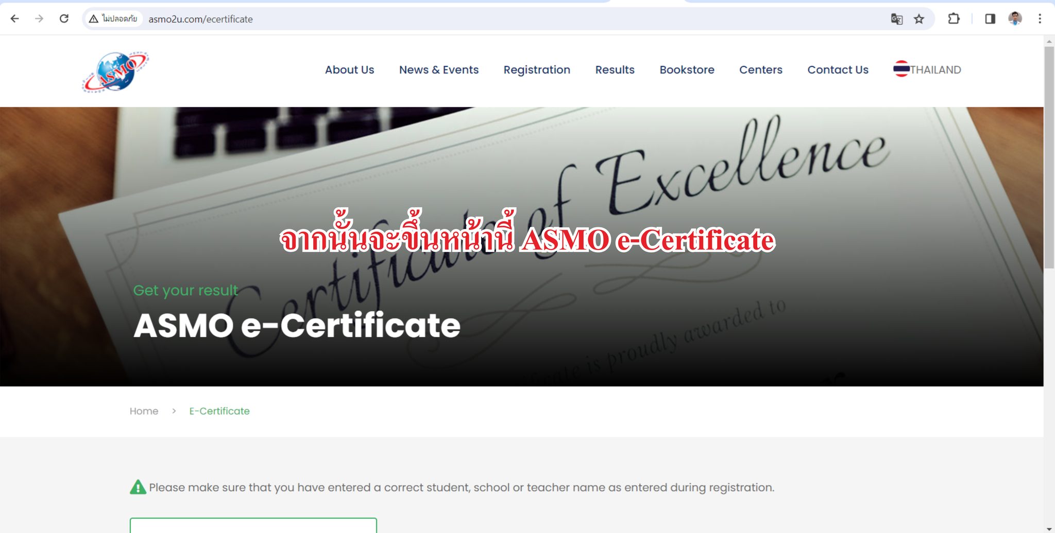Viewport: 1055px width, 533px height.
Task: Click the address bar URL
Action: click(200, 19)
